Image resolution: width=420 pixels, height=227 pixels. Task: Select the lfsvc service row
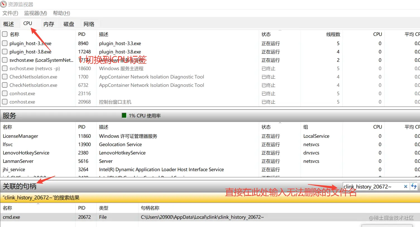click(x=210, y=144)
